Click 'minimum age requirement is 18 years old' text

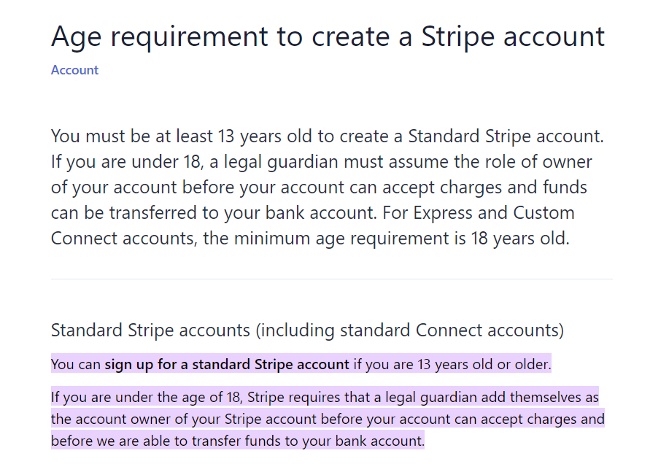pos(402,239)
